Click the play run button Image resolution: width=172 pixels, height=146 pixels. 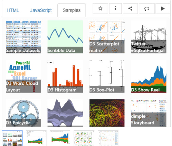[x=163, y=9]
